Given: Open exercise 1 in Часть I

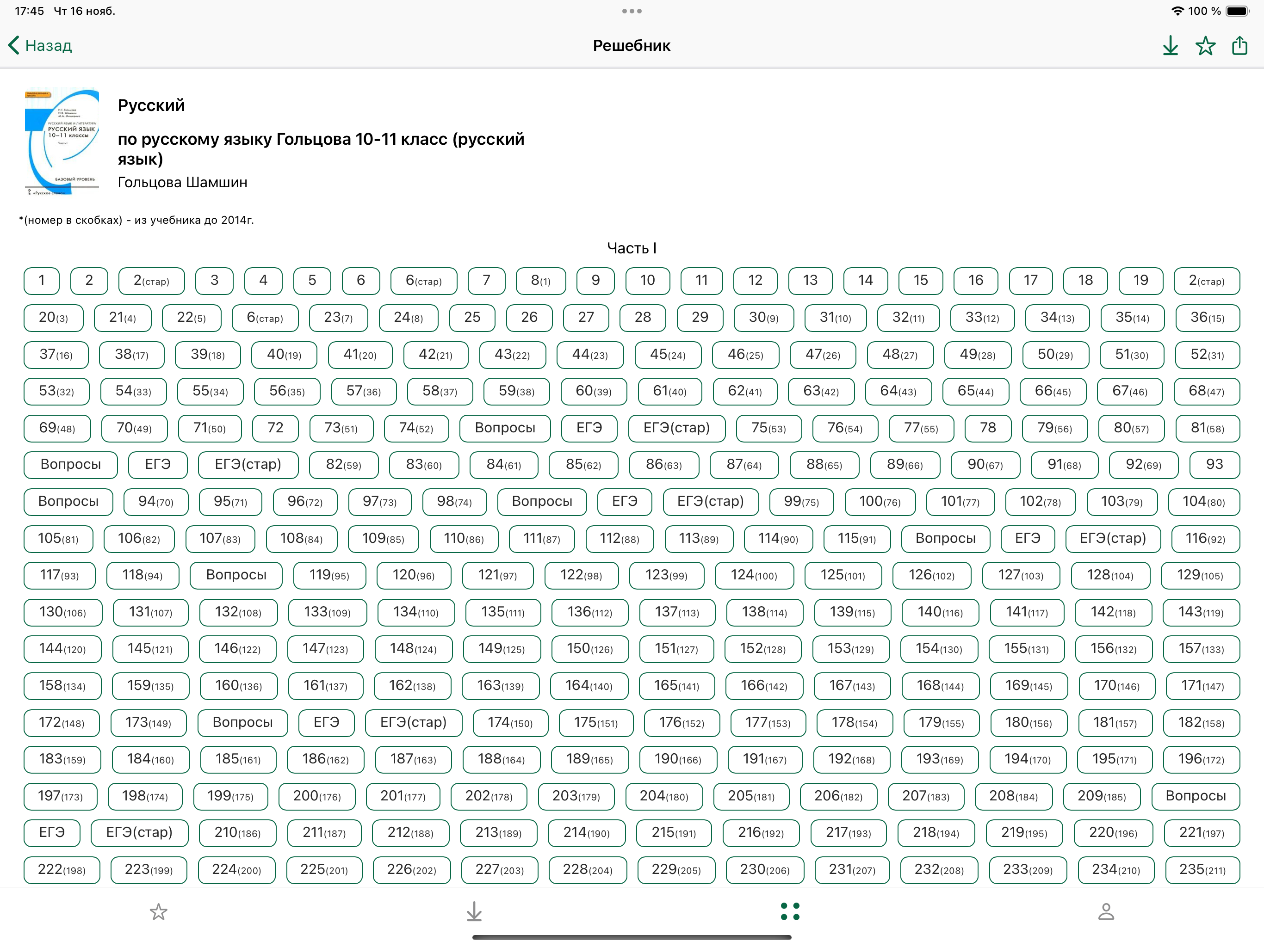Looking at the screenshot, I should pyautogui.click(x=41, y=280).
